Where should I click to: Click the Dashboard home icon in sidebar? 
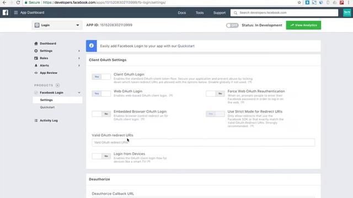[x=36, y=43]
